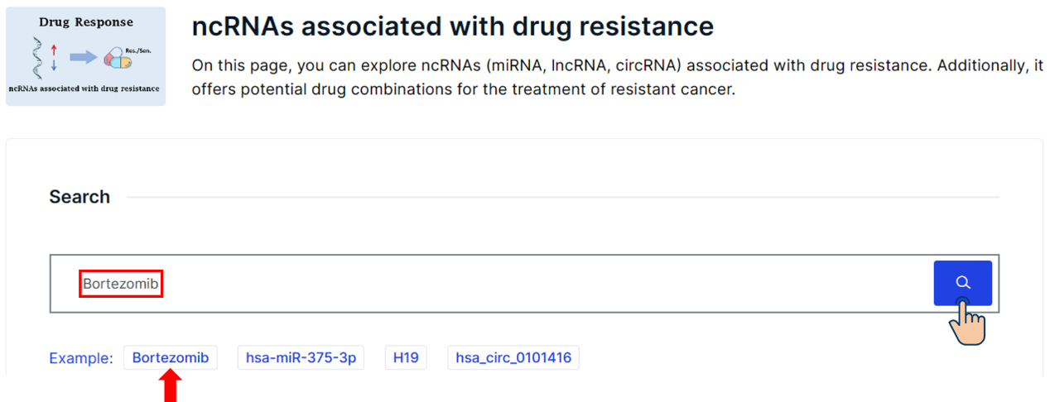
Task: Click the Drug Response title in the banner
Action: click(85, 22)
